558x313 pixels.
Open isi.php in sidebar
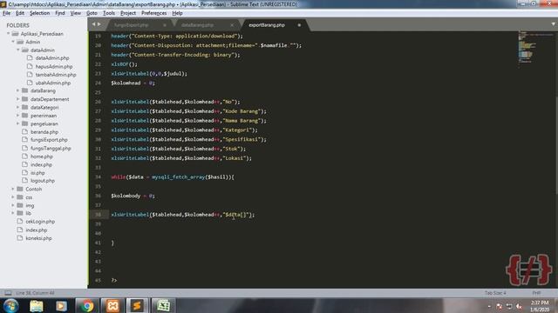37,173
